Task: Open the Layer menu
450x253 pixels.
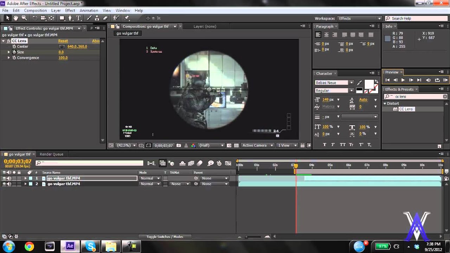Action: (x=56, y=11)
